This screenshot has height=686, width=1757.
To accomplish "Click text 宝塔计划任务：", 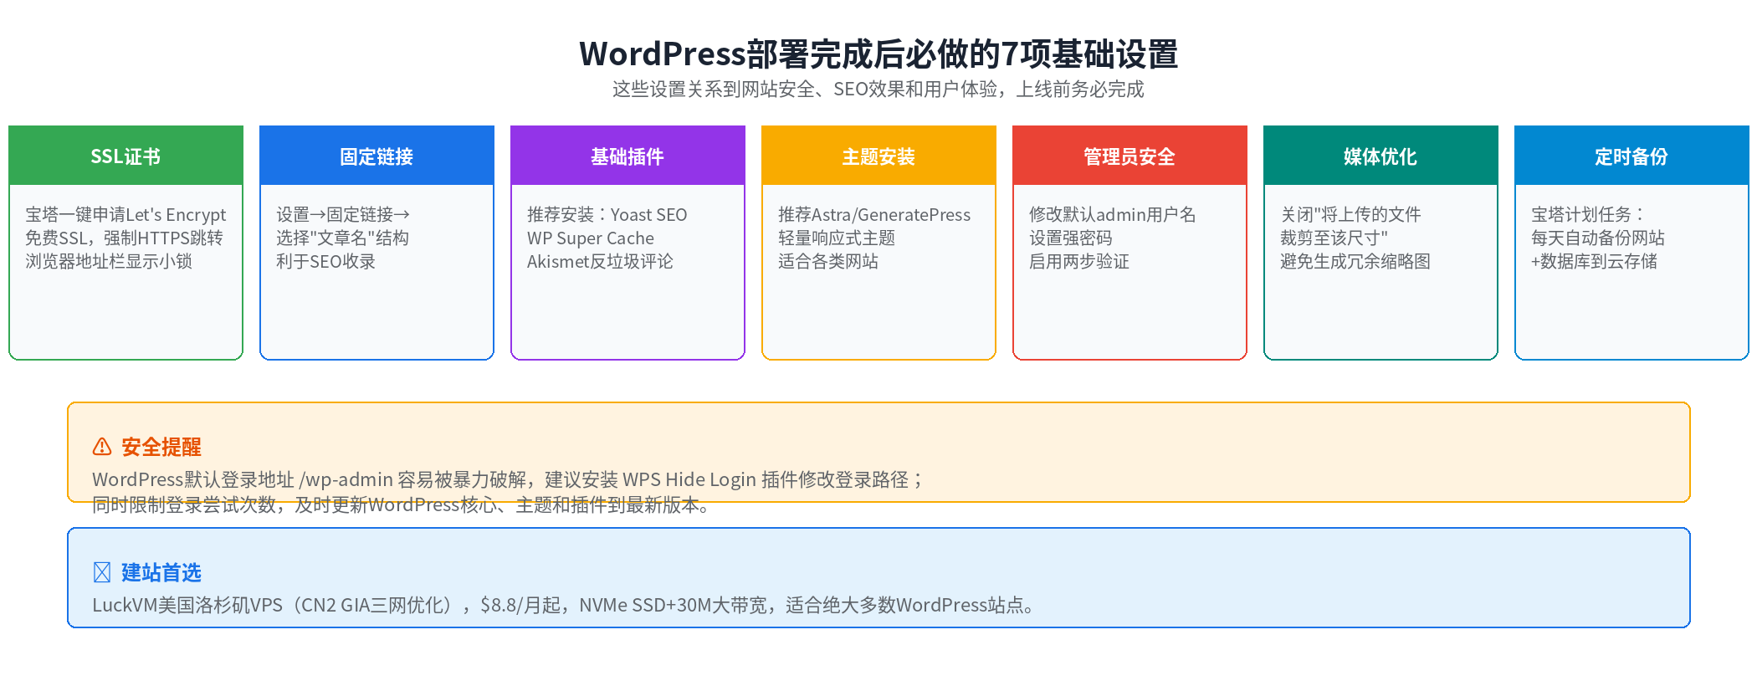I will tap(1588, 215).
